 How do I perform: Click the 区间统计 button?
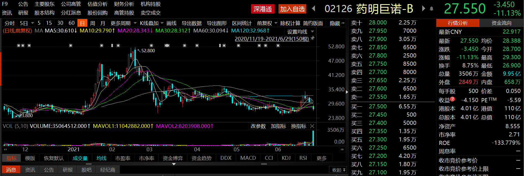click(x=242, y=23)
